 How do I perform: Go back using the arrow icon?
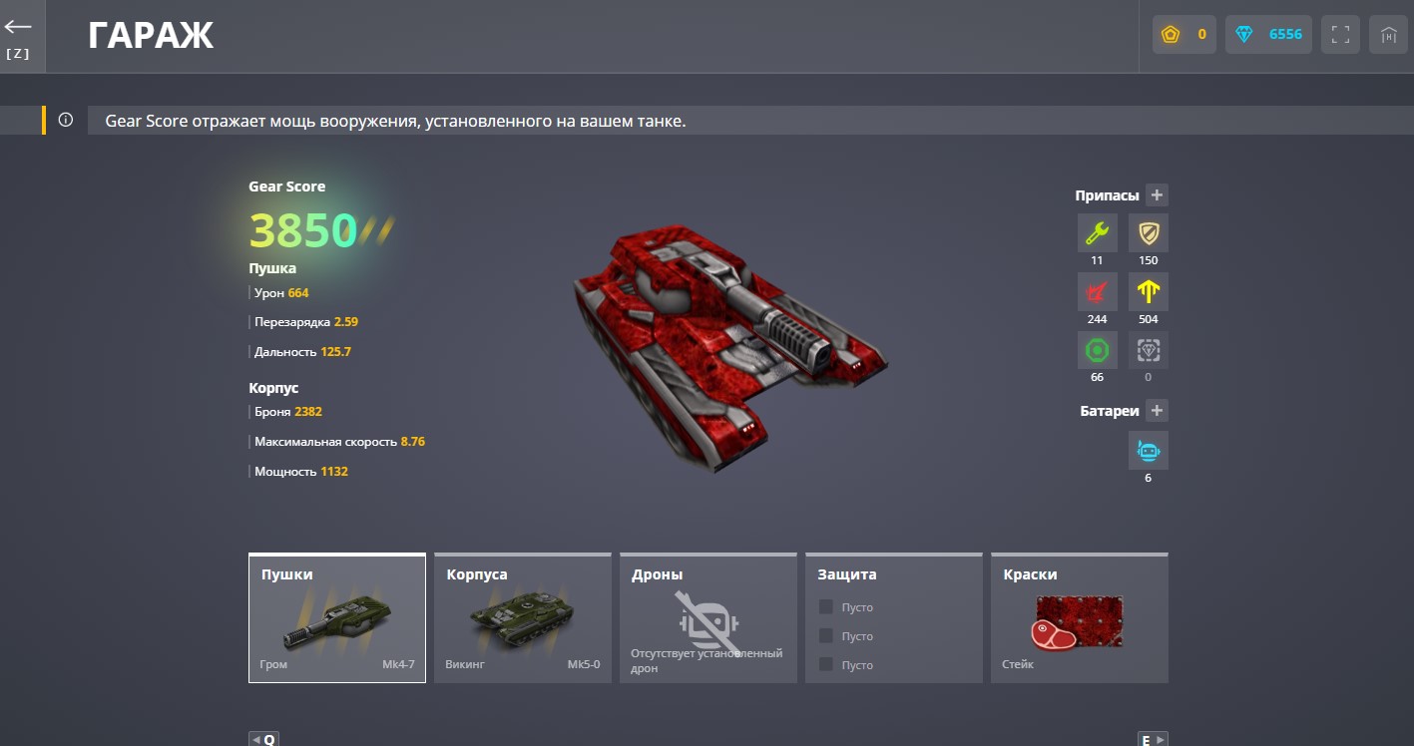click(18, 27)
